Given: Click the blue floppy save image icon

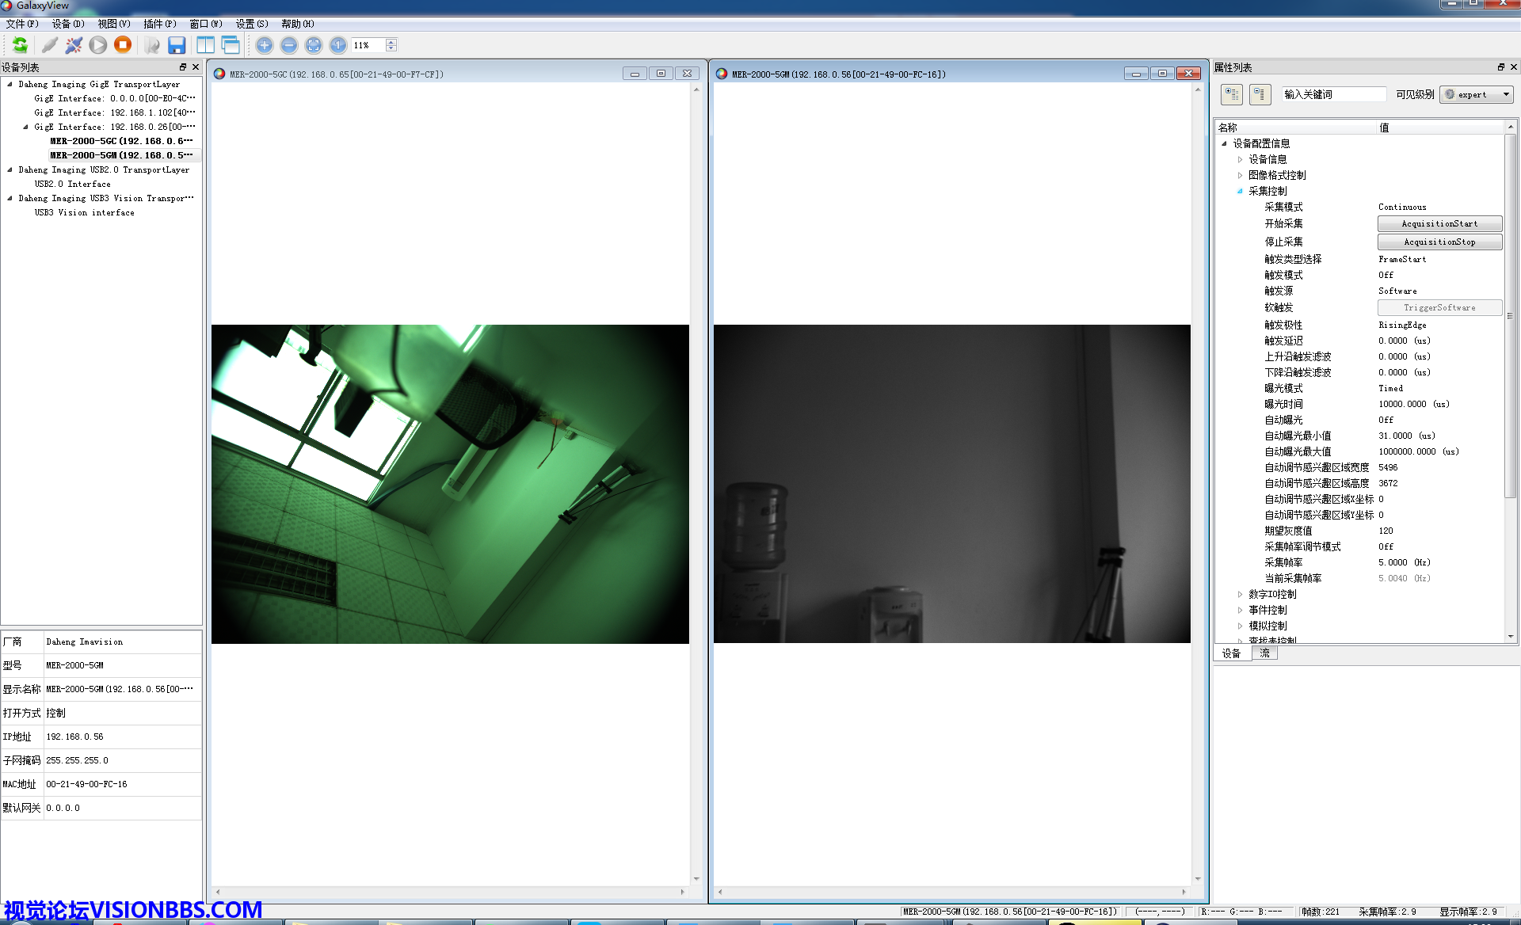Looking at the screenshot, I should pyautogui.click(x=177, y=45).
